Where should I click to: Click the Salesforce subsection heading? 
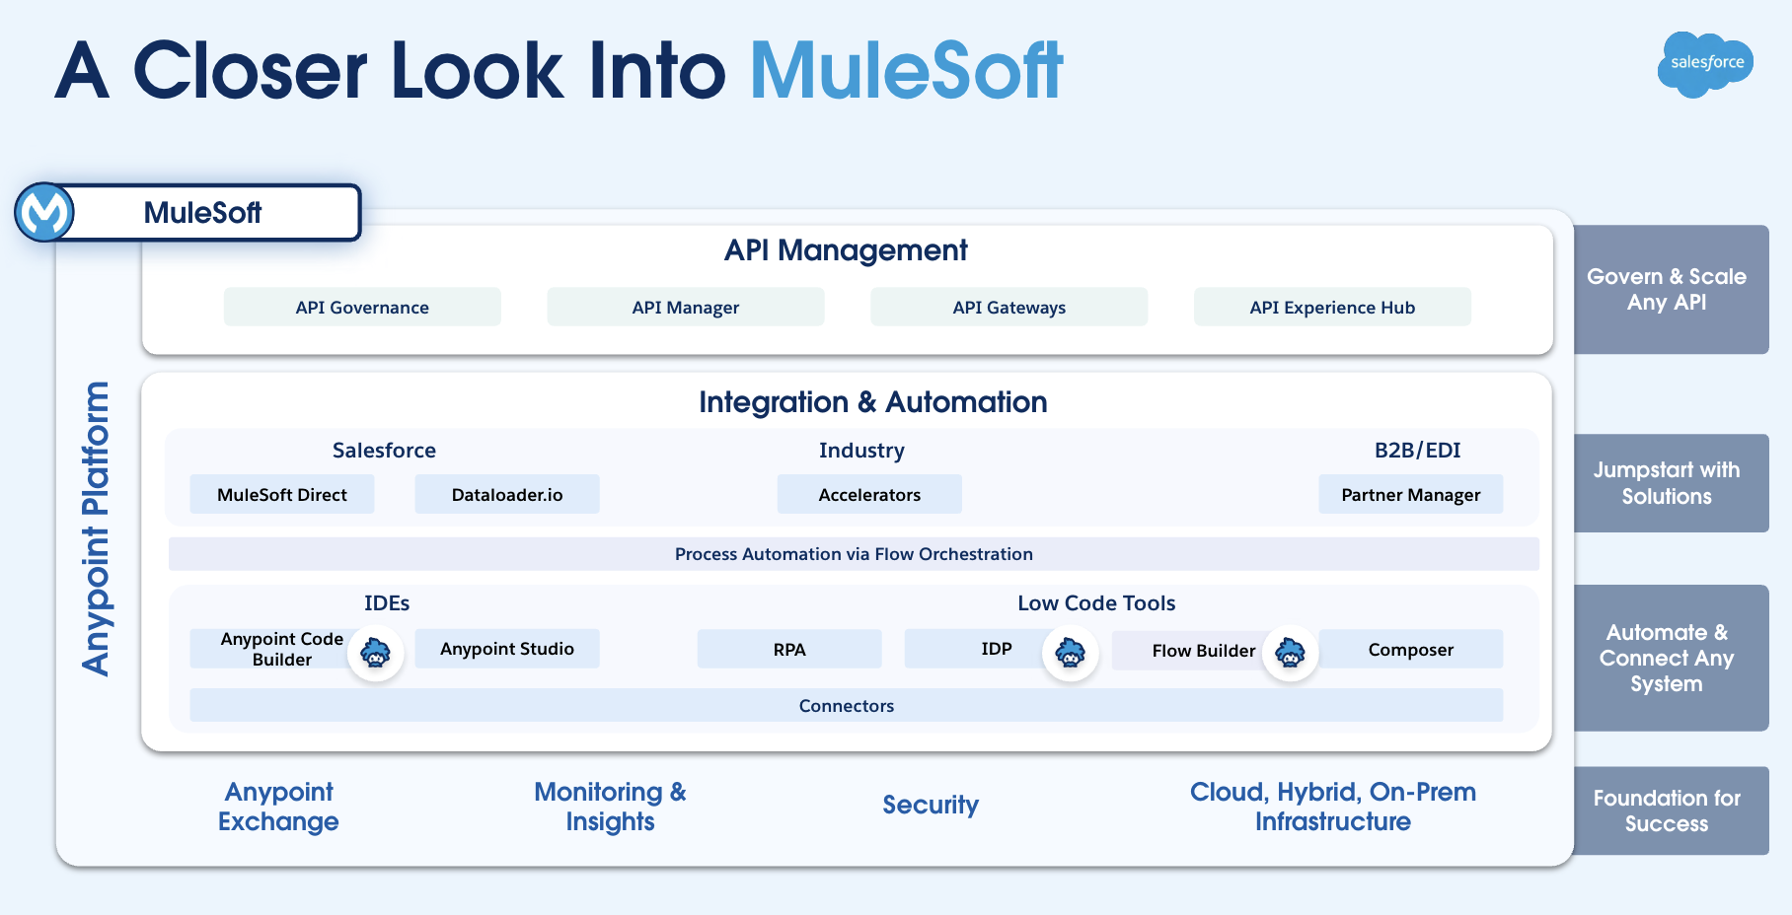click(x=384, y=451)
